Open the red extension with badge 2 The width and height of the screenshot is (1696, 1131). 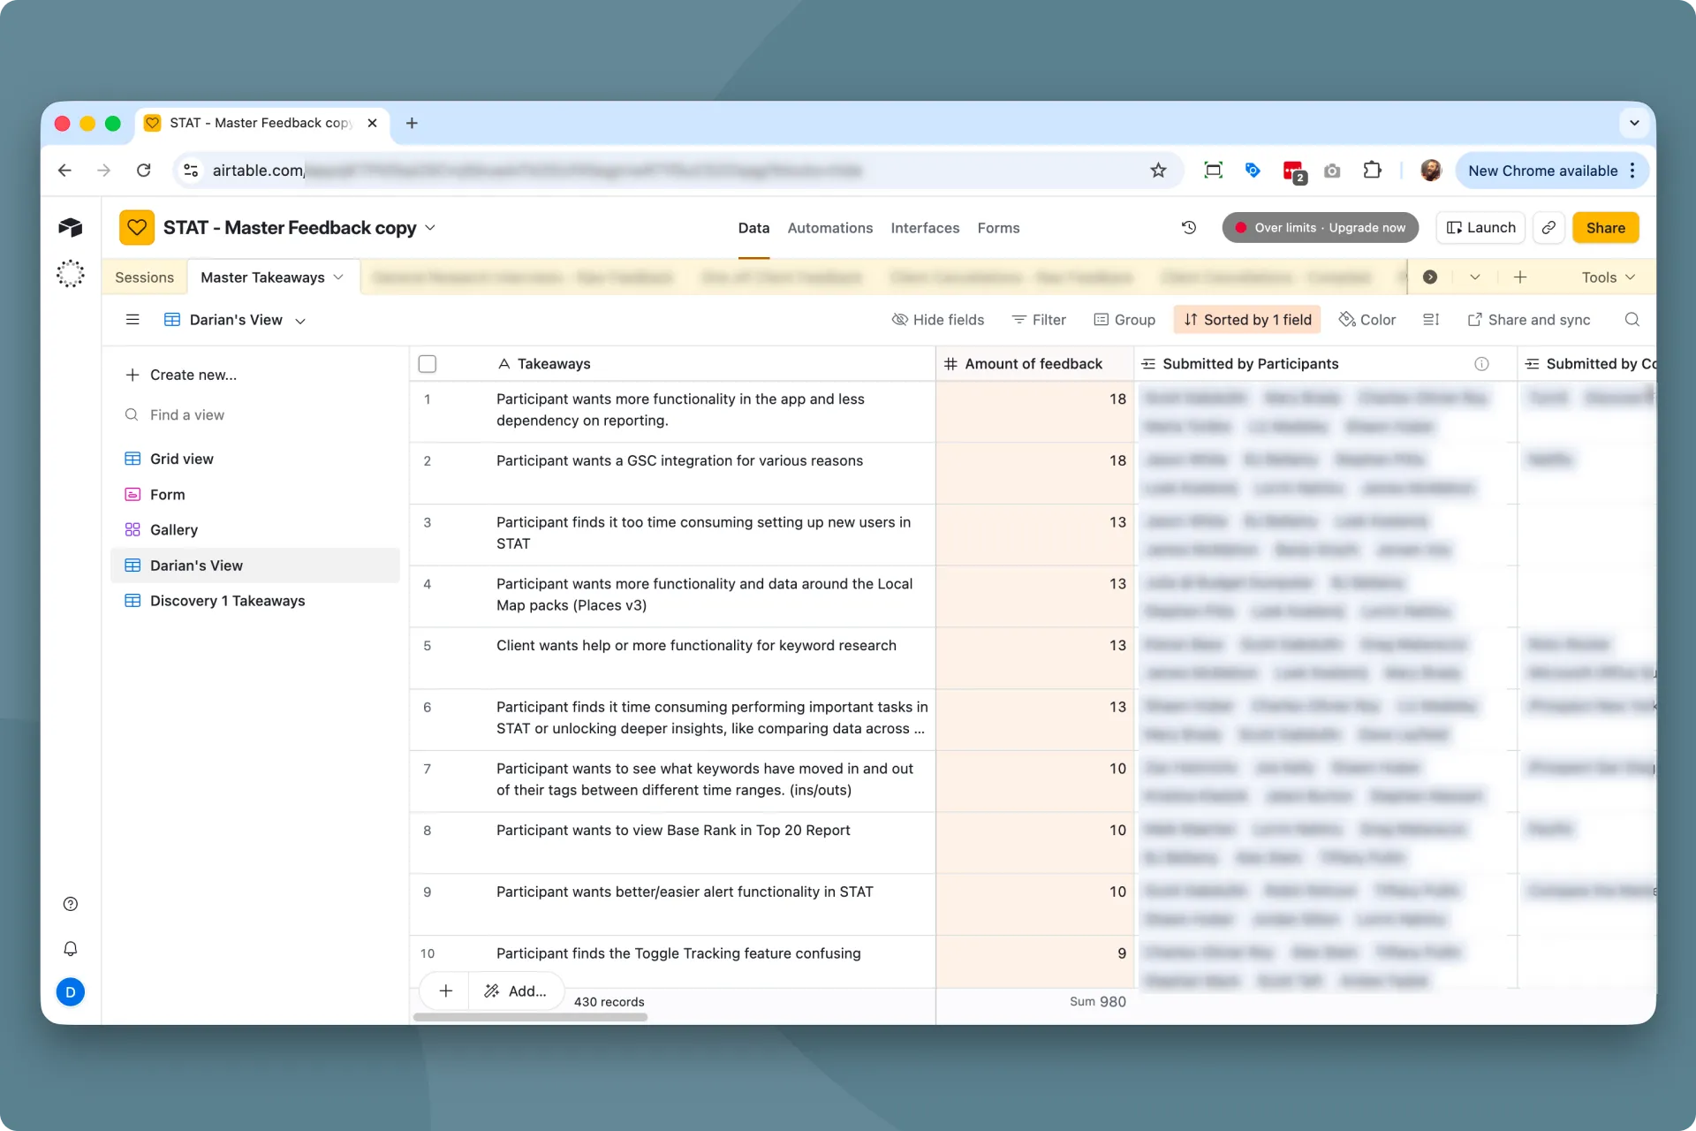1294,171
